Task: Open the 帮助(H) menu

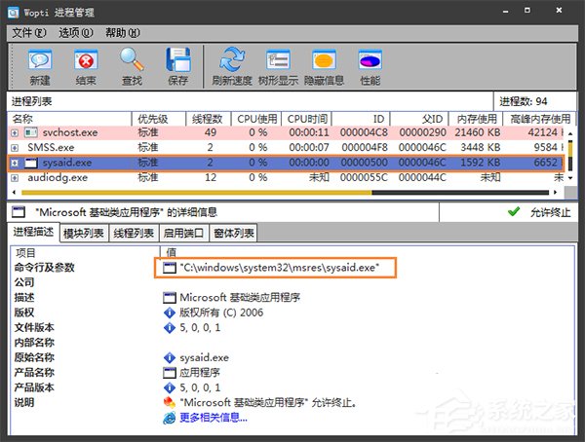Action: [123, 33]
